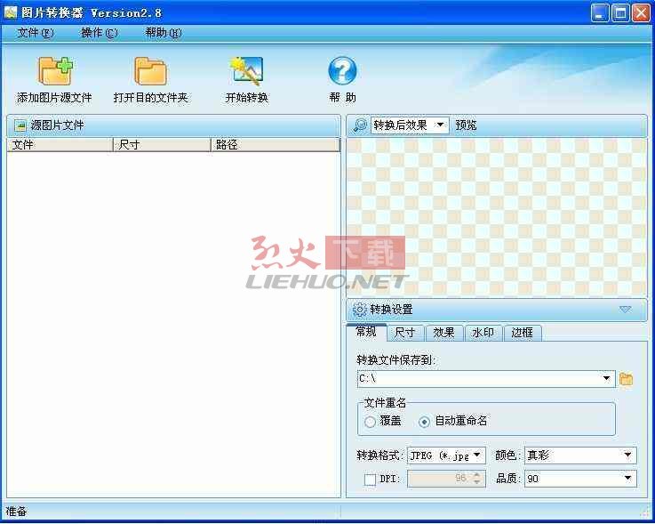Open the 帮助 question mark icon
This screenshot has height=524, width=655.
point(342,70)
